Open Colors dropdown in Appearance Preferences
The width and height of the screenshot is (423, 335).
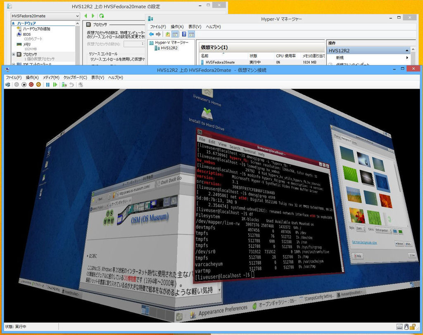[383, 231]
